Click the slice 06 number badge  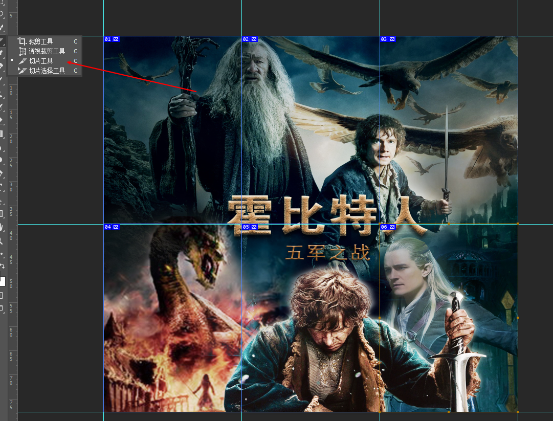[384, 227]
